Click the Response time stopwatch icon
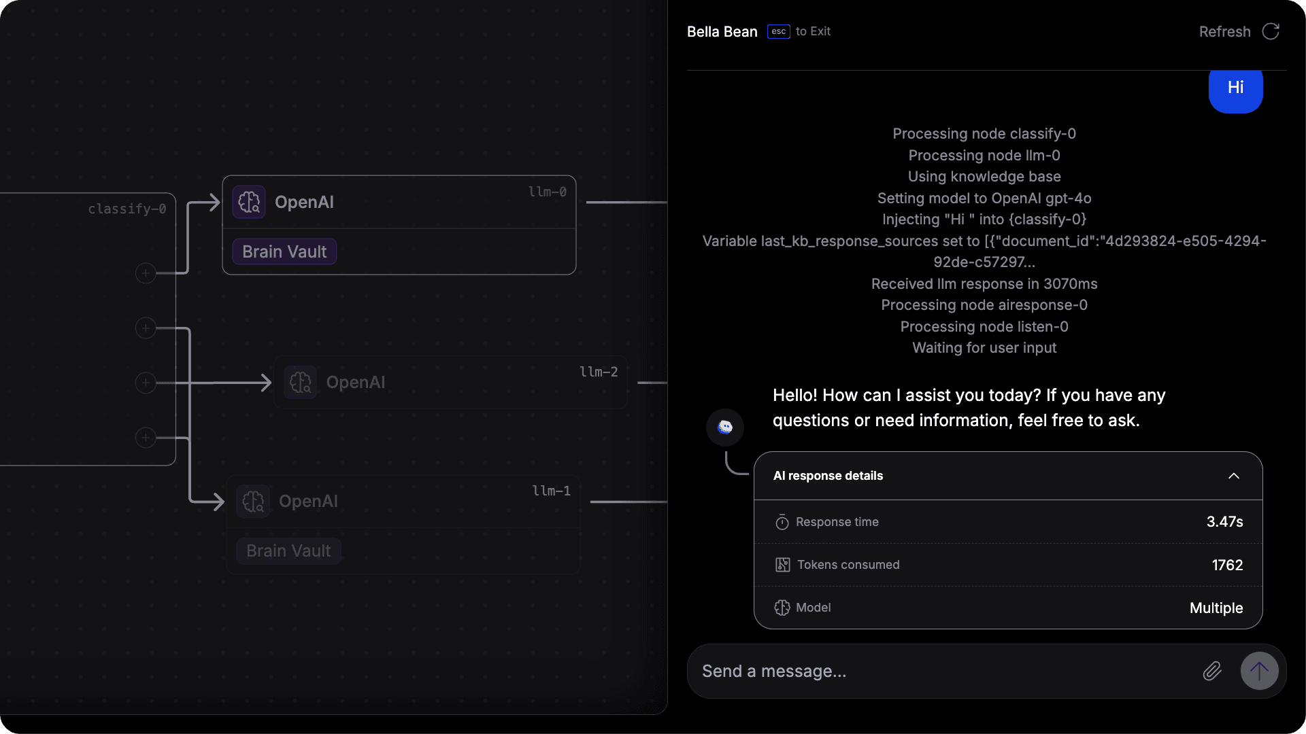The image size is (1306, 734). pos(782,522)
